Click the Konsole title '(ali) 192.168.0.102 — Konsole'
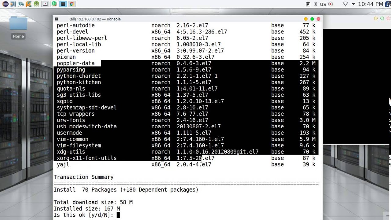Screen dimensions: 391x220 95,19
